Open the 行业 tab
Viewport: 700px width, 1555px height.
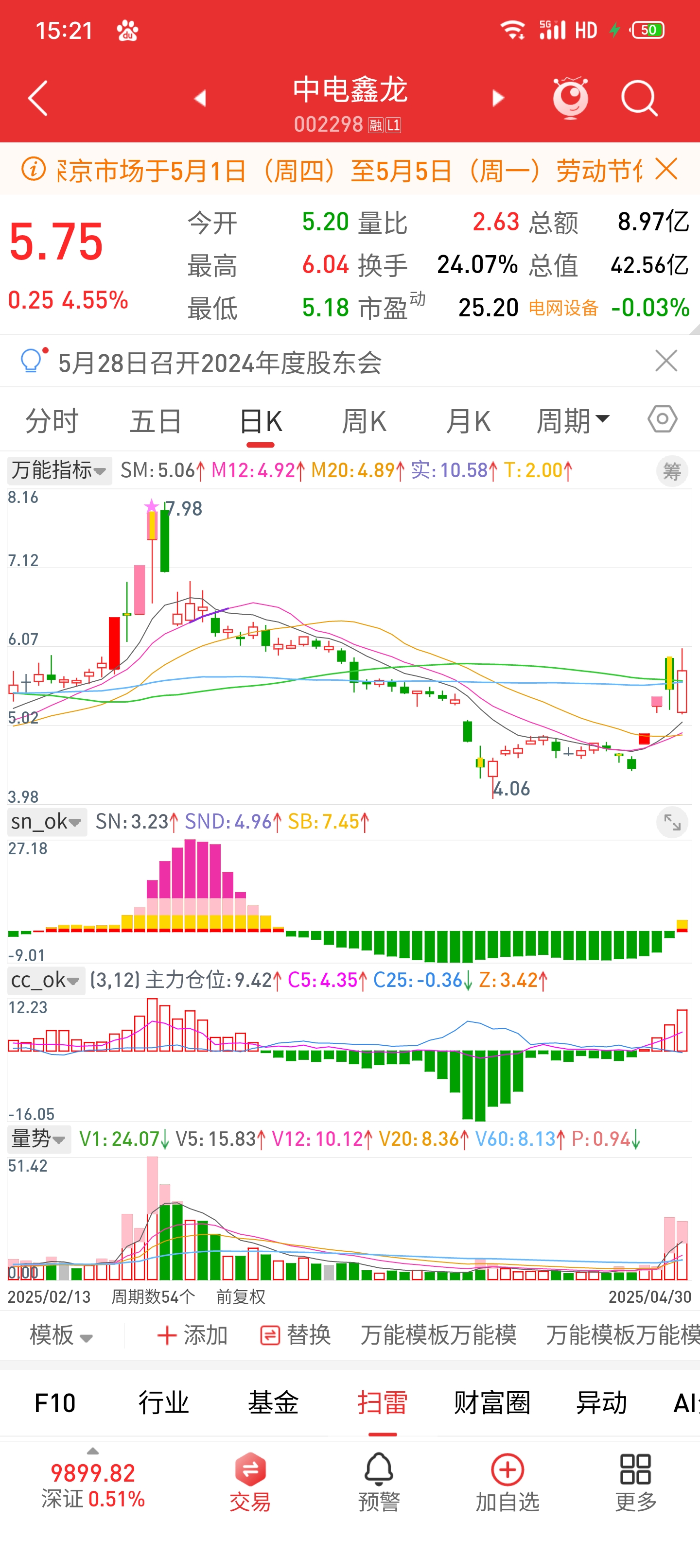pos(164,1403)
